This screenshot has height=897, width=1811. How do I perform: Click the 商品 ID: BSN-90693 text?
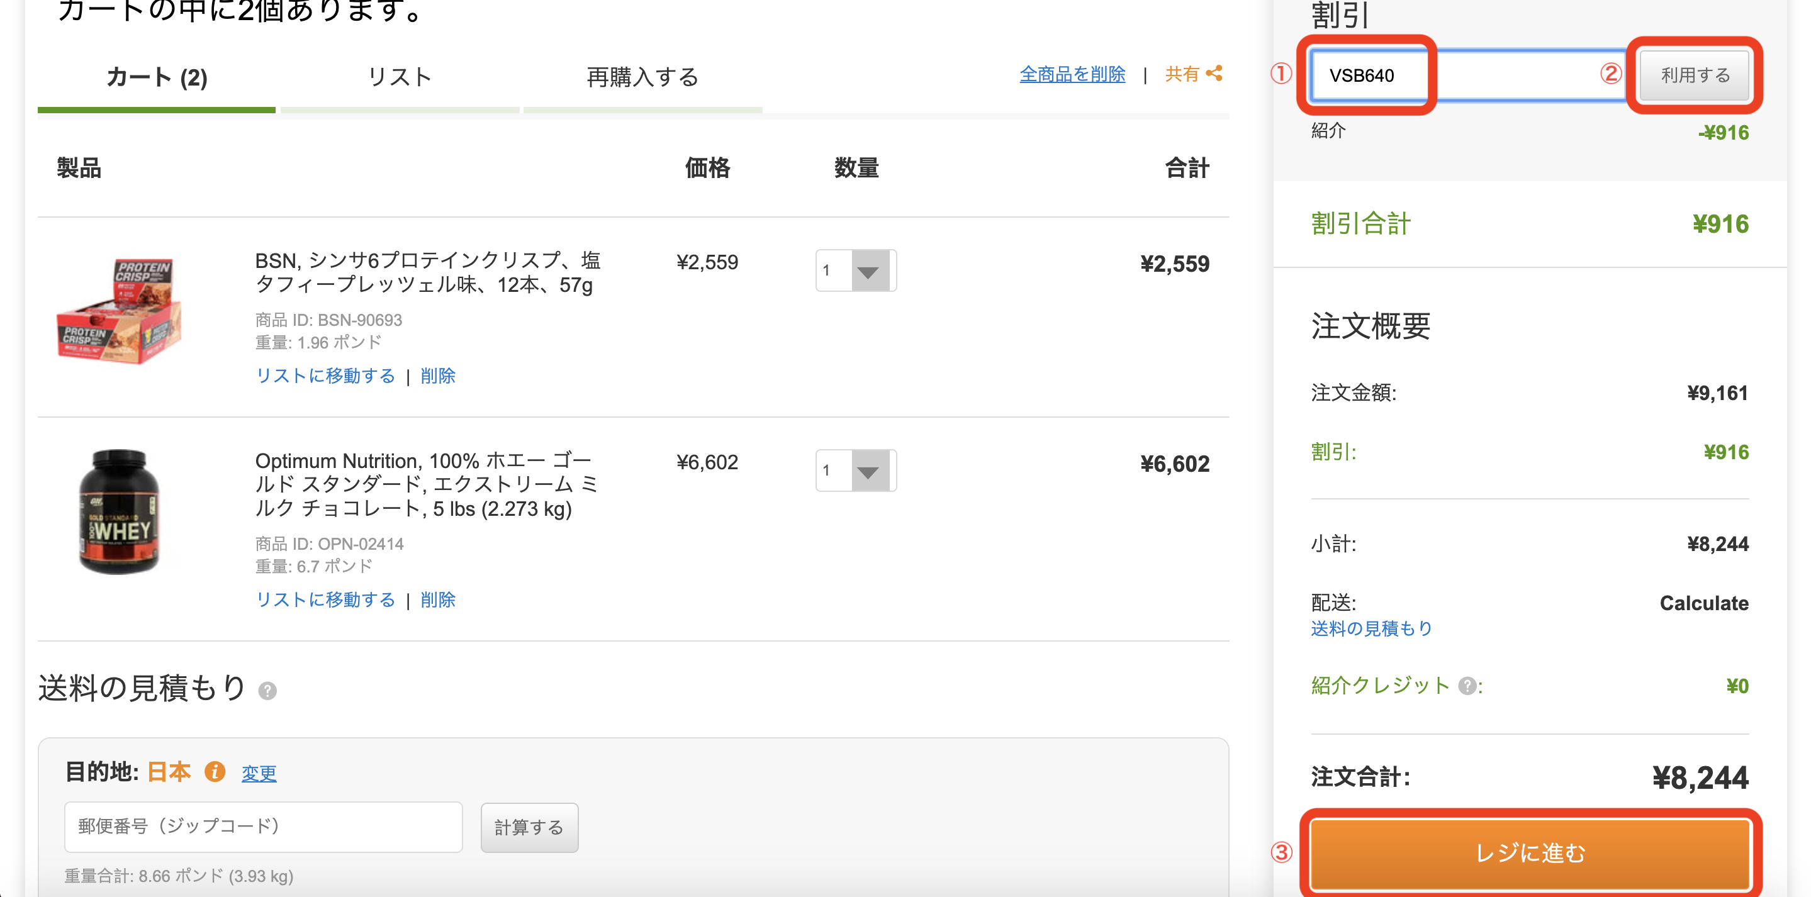tap(328, 320)
